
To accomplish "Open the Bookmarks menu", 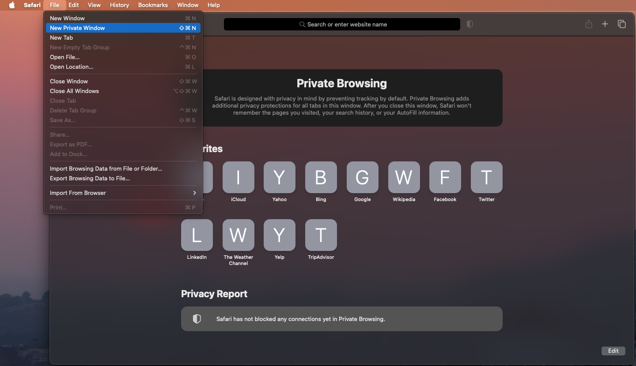I will 153,5.
